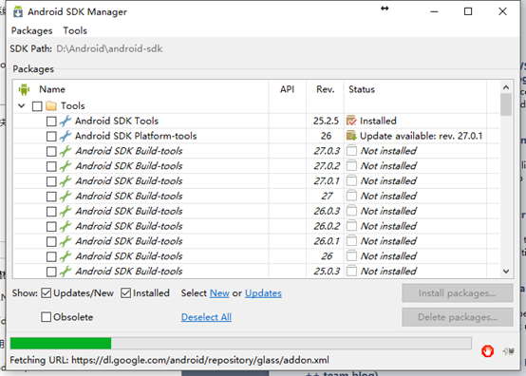Click the Updates selection link
Screen dimensions: 526x376
263,293
